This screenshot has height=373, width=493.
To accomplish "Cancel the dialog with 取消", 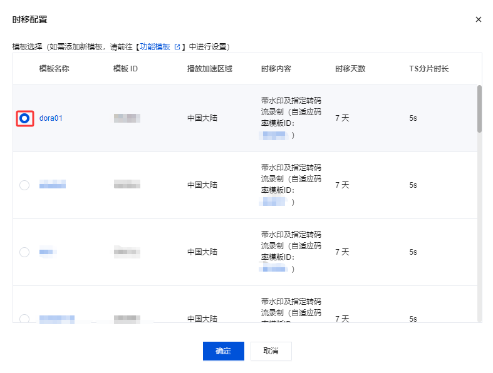I will pyautogui.click(x=271, y=351).
